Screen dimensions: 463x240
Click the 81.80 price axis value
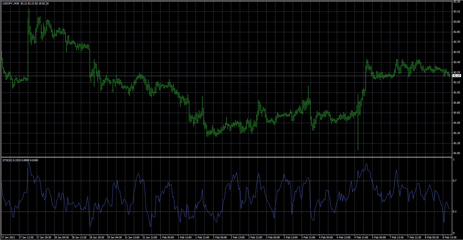coord(456,103)
